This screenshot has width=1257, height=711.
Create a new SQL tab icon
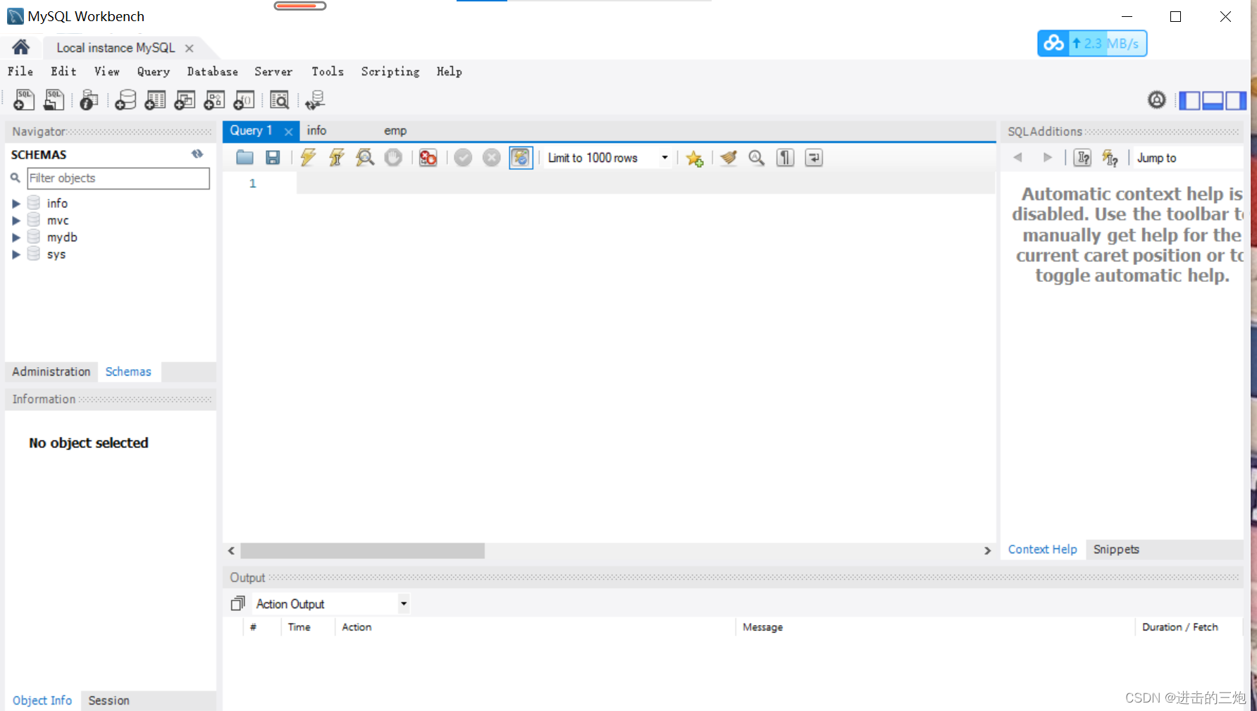pos(24,100)
